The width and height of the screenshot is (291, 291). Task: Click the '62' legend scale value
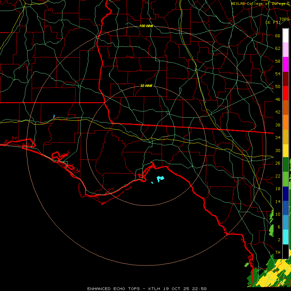(x=278, y=48)
